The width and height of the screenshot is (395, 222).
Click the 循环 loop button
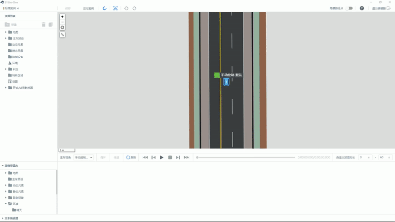tap(103, 157)
